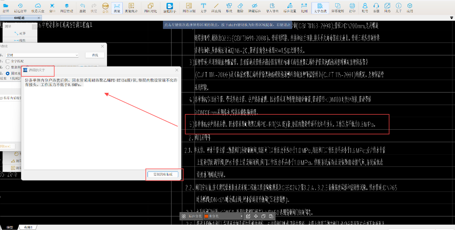Click the 复制到剪贴板 copy button
455x230 pixels.
coord(163,175)
